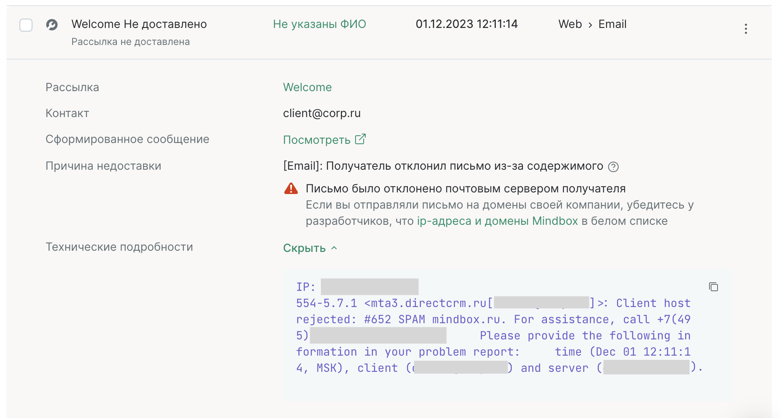The height and width of the screenshot is (418, 780).
Task: Click the 'Письмо было отклонено почтовым сервером получателя' heading
Action: tap(466, 189)
